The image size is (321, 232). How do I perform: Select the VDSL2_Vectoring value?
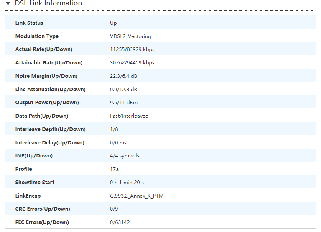click(130, 36)
